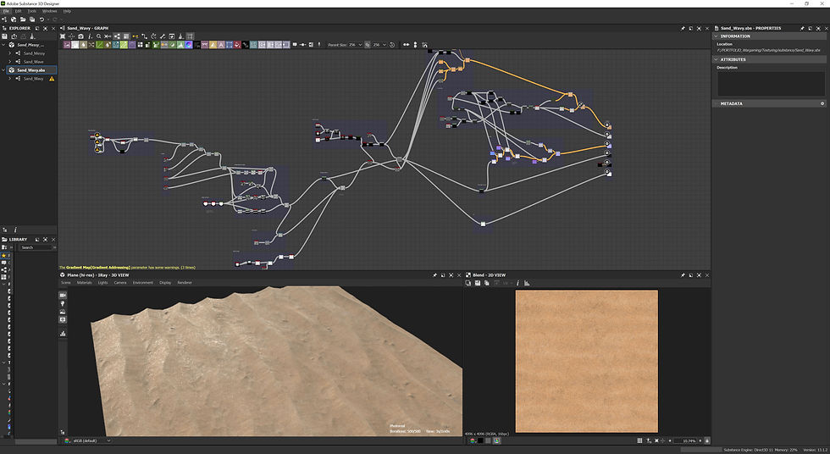Viewport: 830px width, 454px height.
Task: Click the reset parent size icon
Action: click(x=391, y=45)
